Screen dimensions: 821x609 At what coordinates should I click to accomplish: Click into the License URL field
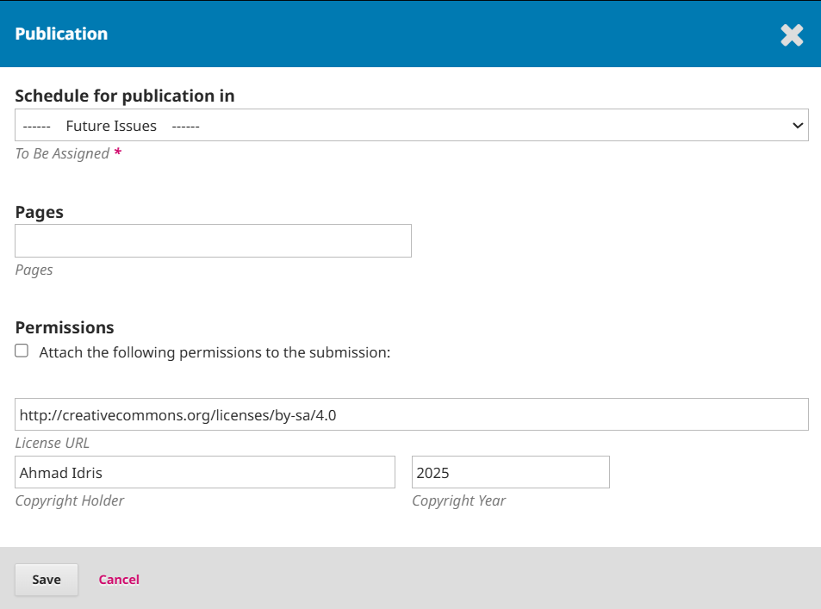point(411,414)
